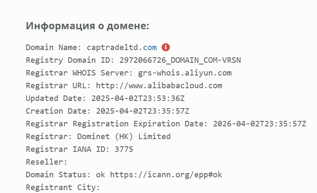Click the 'Информация о домене:' heading

88,25
